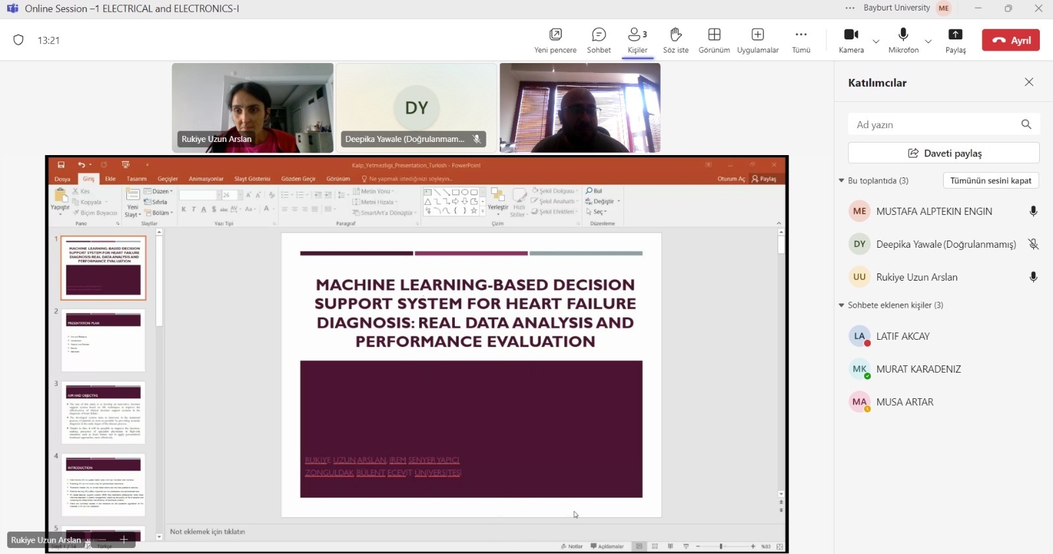1053x554 pixels.
Task: Raise hand with Söz iste
Action: point(675,40)
